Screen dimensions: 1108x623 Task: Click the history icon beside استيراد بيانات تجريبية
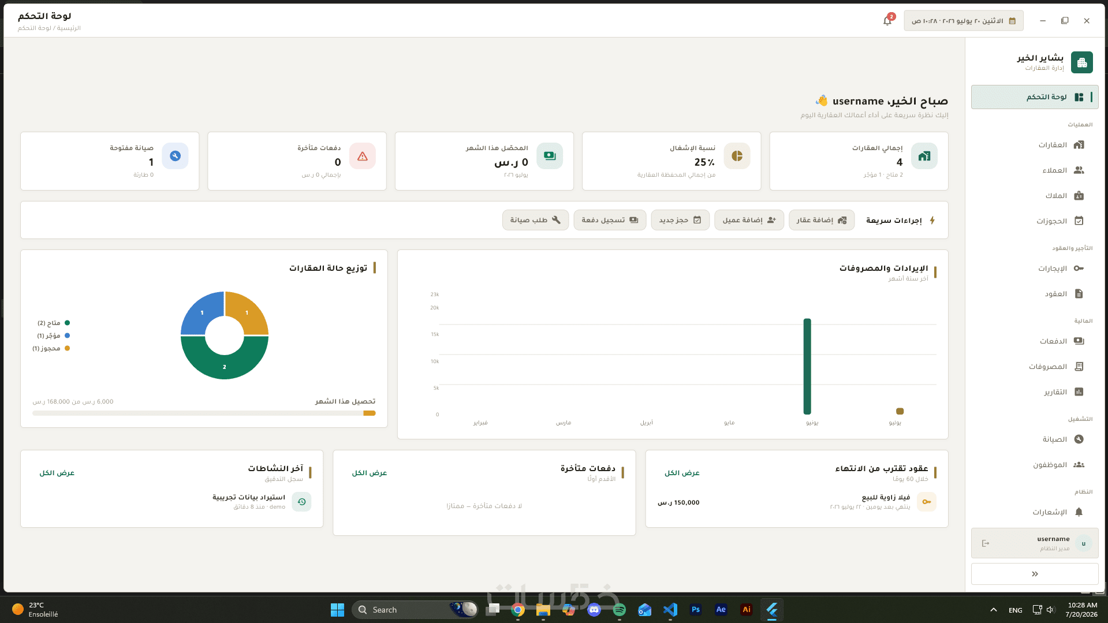[301, 502]
